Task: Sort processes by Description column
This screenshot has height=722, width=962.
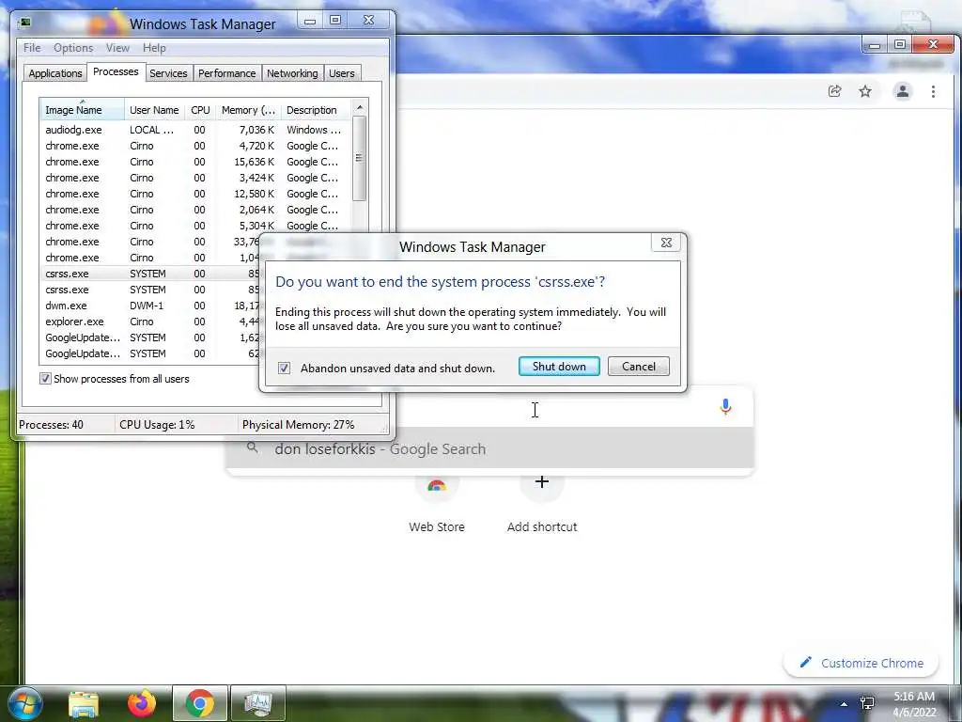Action: (x=316, y=110)
